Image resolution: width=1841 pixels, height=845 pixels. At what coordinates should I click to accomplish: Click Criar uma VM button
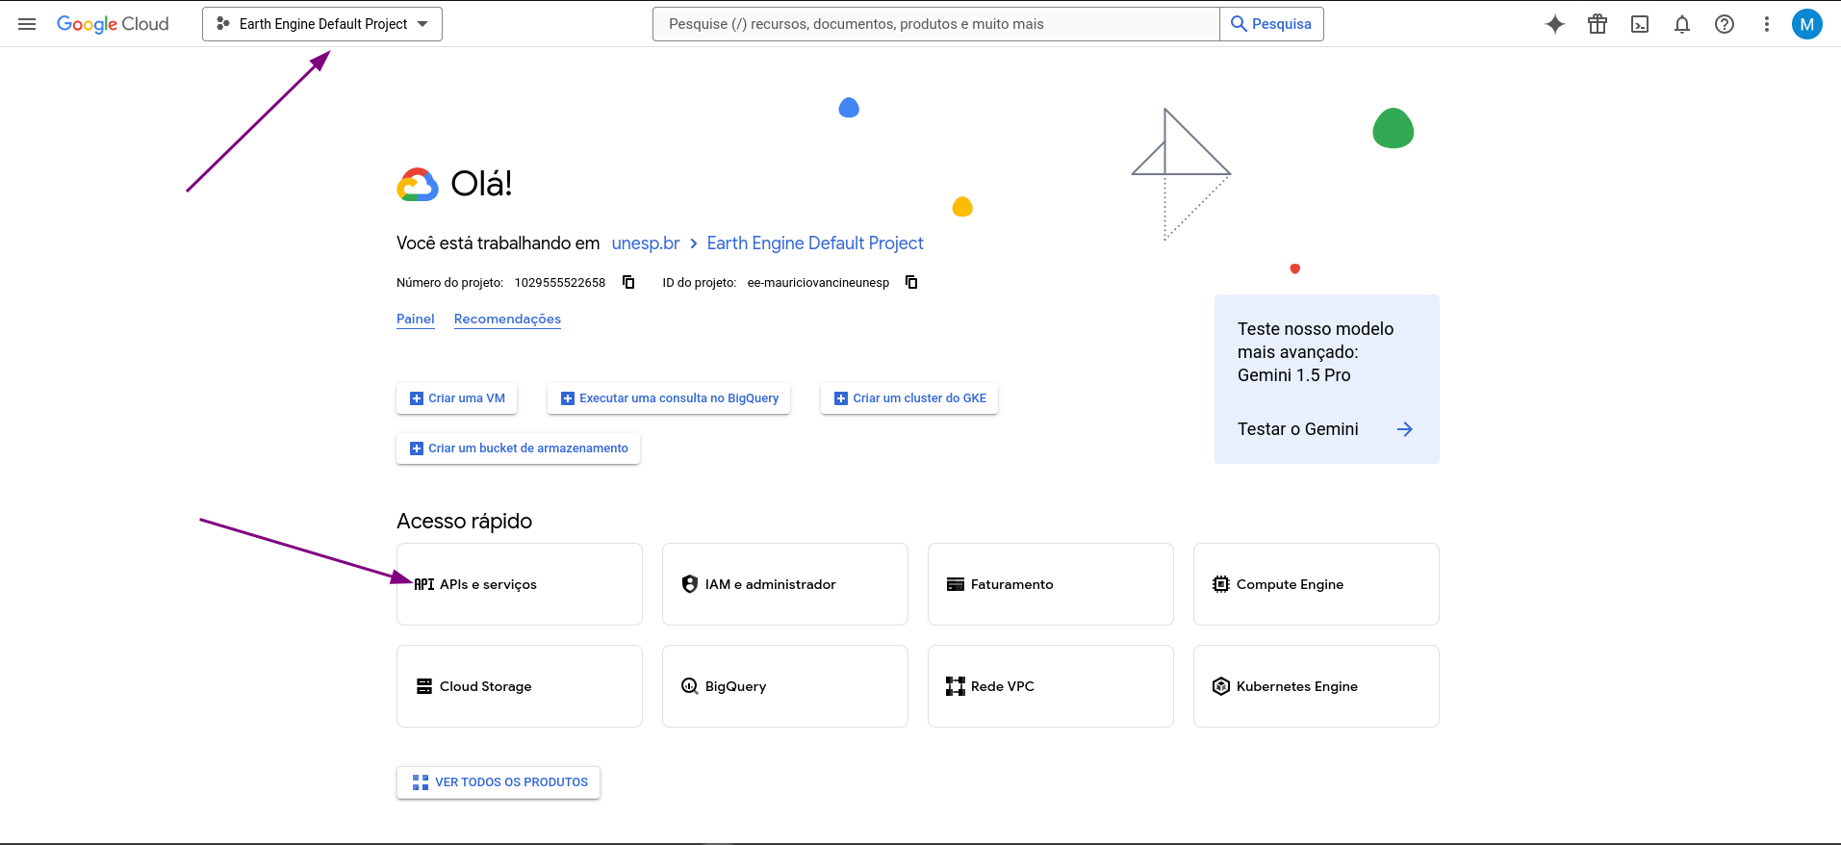[457, 398]
